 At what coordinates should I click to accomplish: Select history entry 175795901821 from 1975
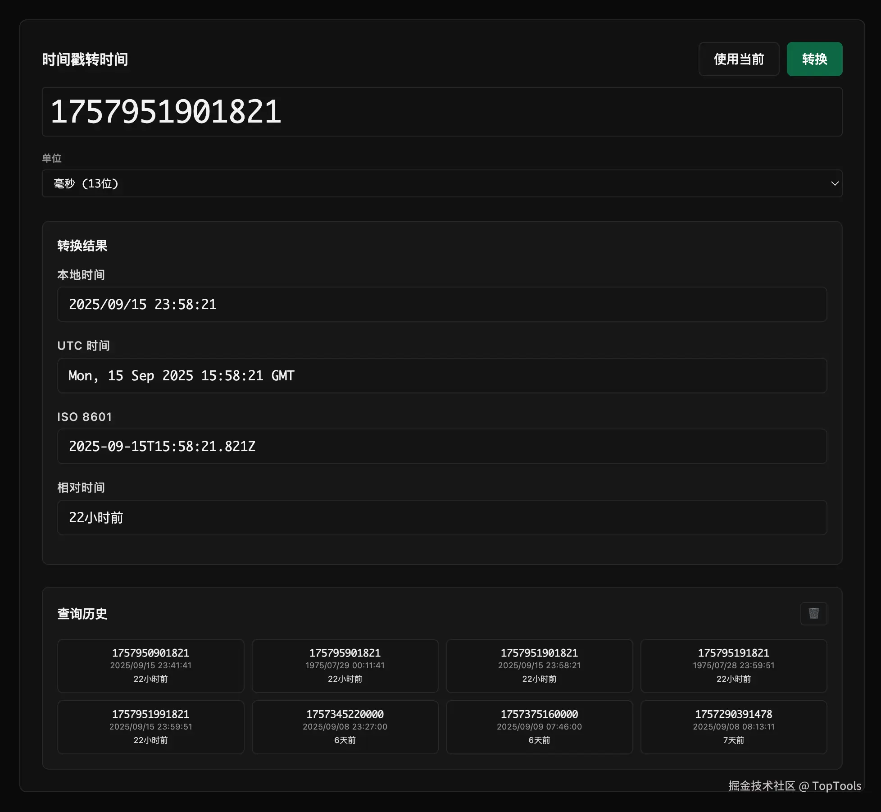click(x=345, y=666)
